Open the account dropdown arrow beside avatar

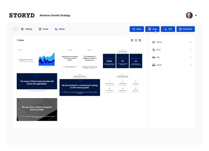point(196,15)
